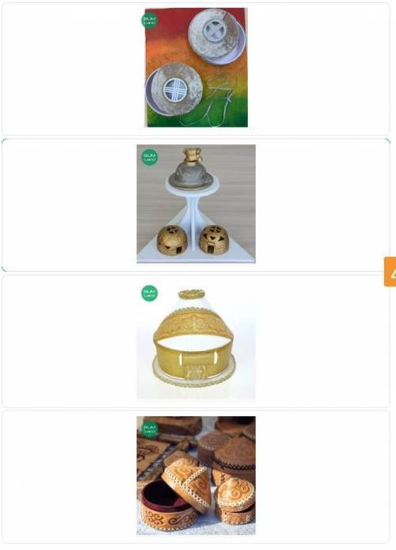
Task: Select the lower disc with white cross pattern
Action: [x=174, y=90]
